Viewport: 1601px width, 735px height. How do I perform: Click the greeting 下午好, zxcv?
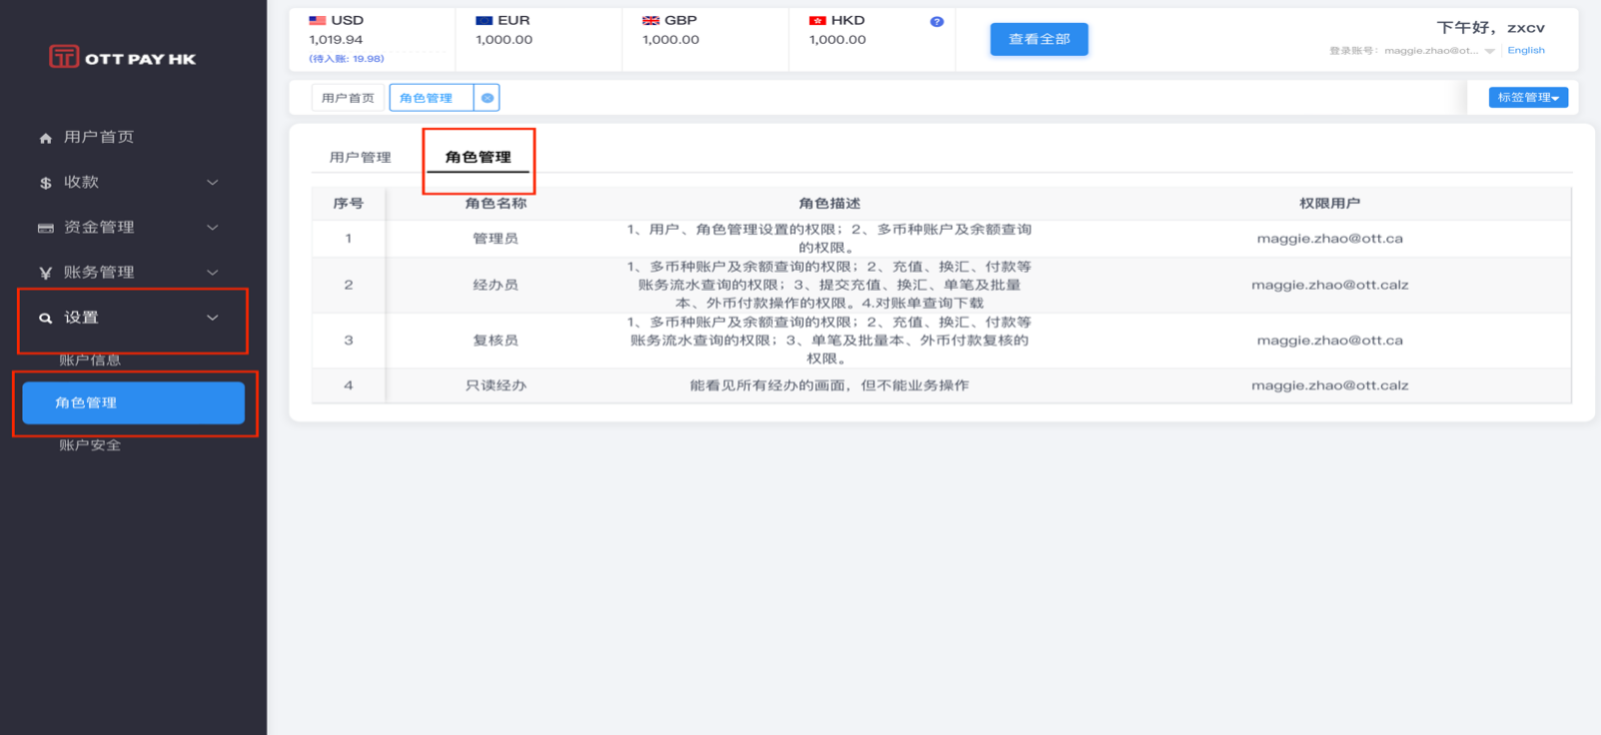(x=1491, y=27)
